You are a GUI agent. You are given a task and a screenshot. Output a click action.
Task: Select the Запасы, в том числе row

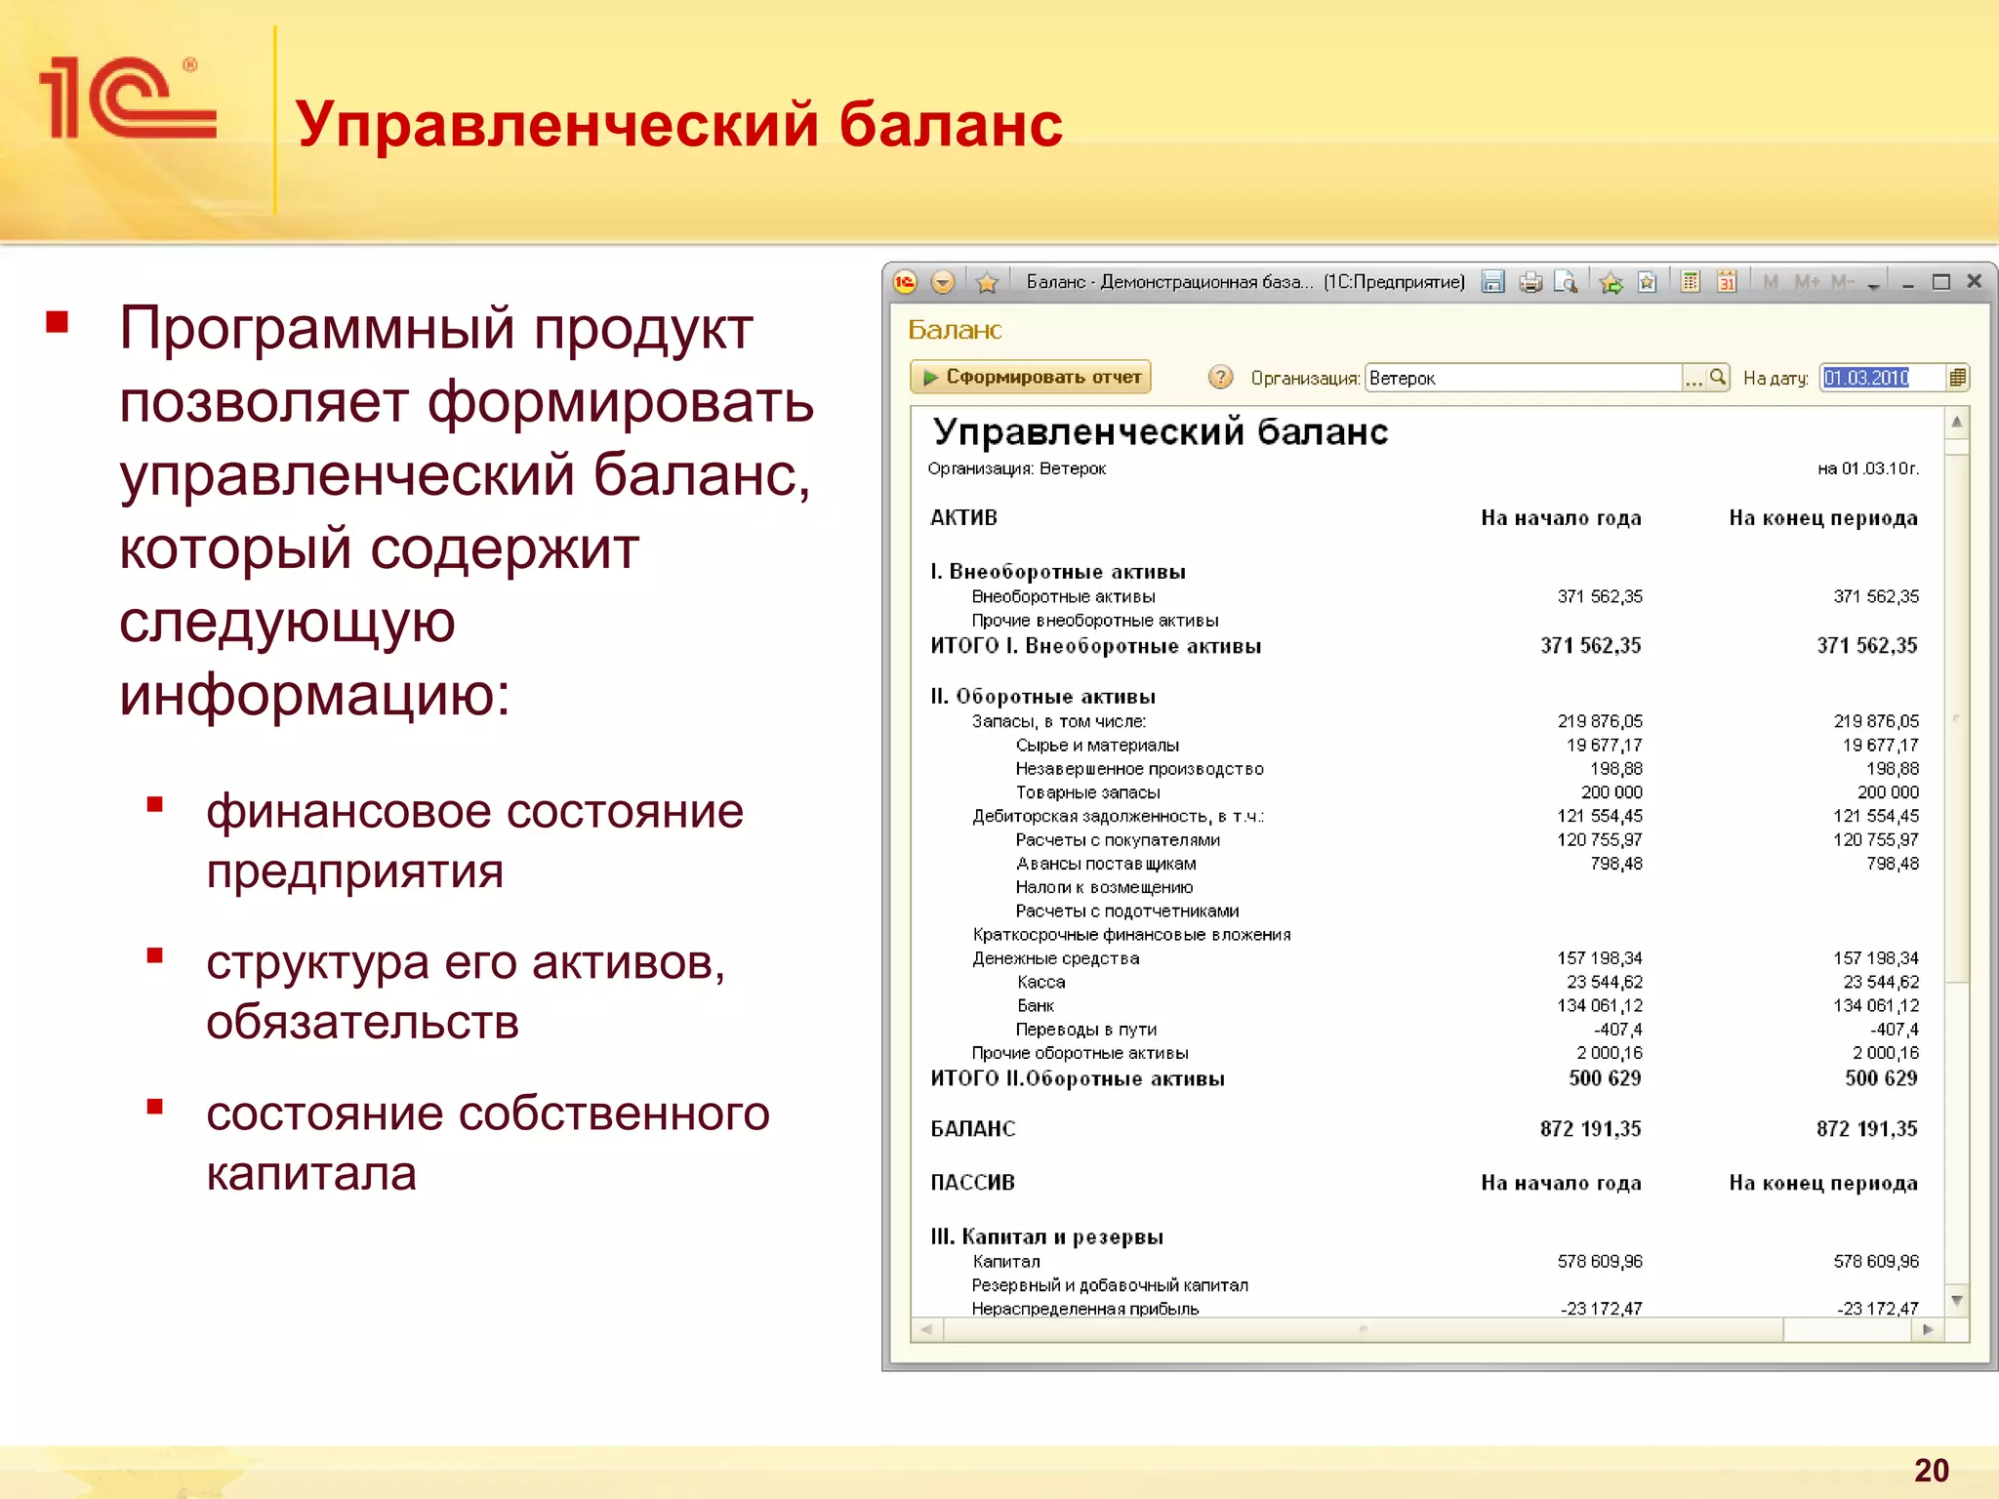coord(1425,721)
